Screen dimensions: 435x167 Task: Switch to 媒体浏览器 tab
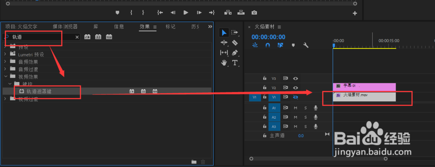(65, 27)
